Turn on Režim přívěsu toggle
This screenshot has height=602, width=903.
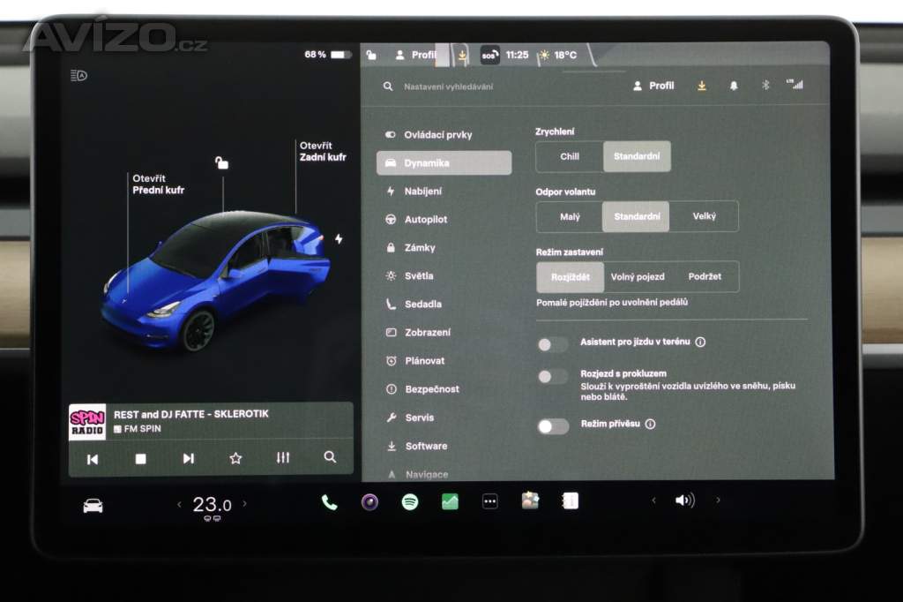tap(553, 426)
